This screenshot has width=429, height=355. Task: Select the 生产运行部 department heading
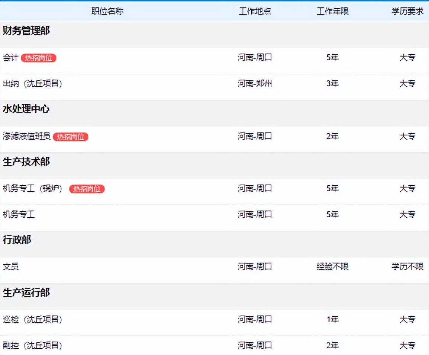pos(26,292)
